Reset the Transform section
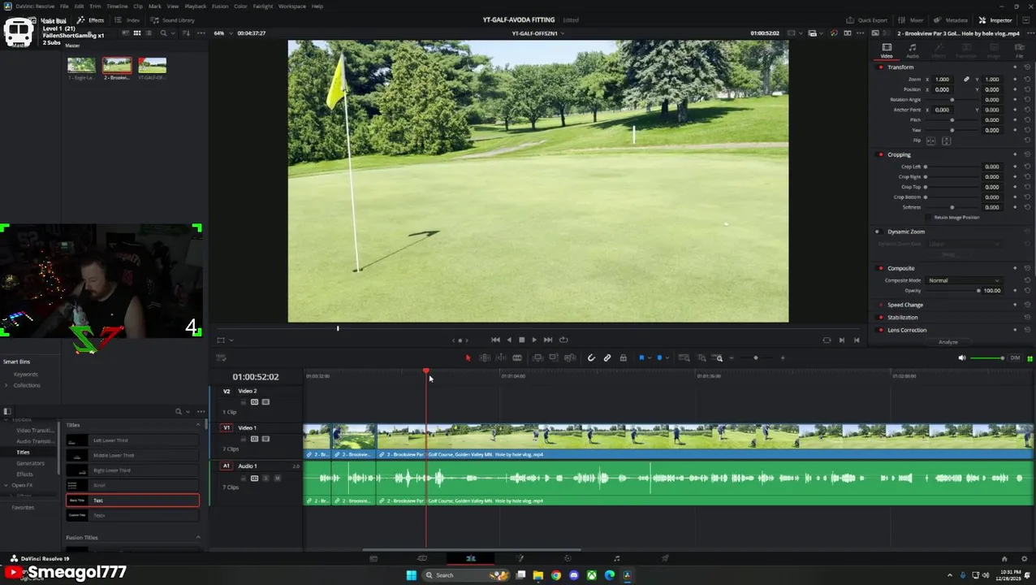The height and width of the screenshot is (585, 1036). coord(1027,67)
